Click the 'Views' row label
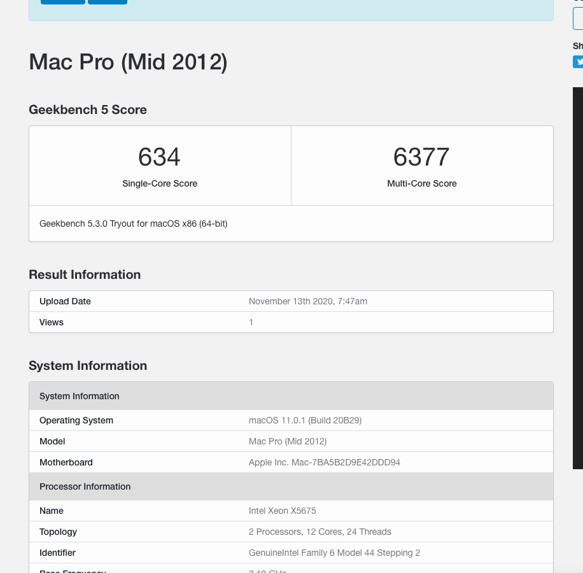 pyautogui.click(x=52, y=322)
